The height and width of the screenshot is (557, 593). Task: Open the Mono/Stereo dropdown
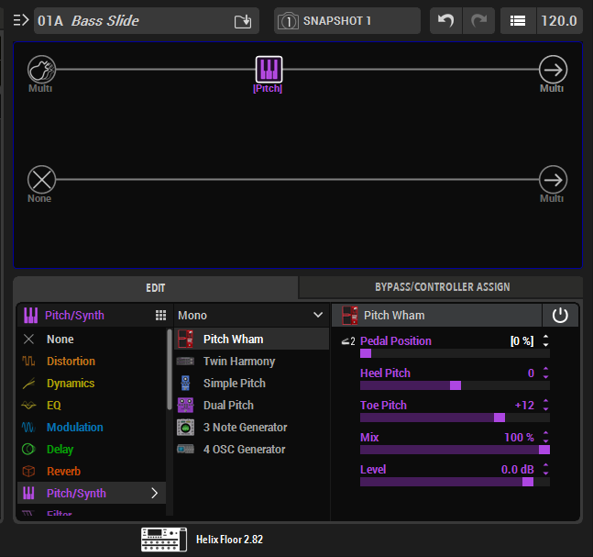[250, 315]
